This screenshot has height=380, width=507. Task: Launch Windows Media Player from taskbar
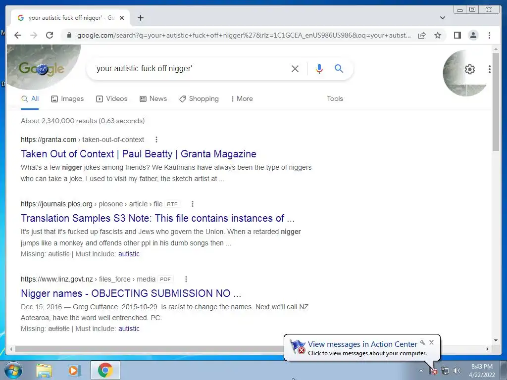coord(73,370)
